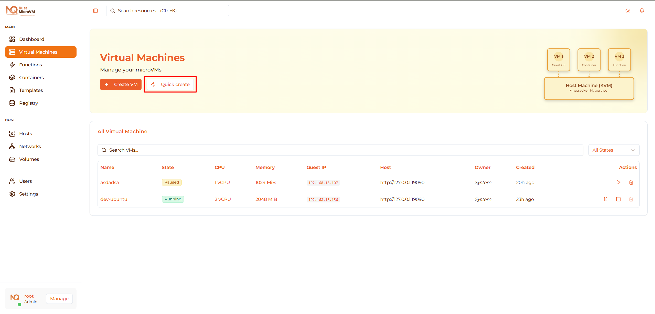
Task: Open Functions in the sidebar
Action: [x=30, y=65]
